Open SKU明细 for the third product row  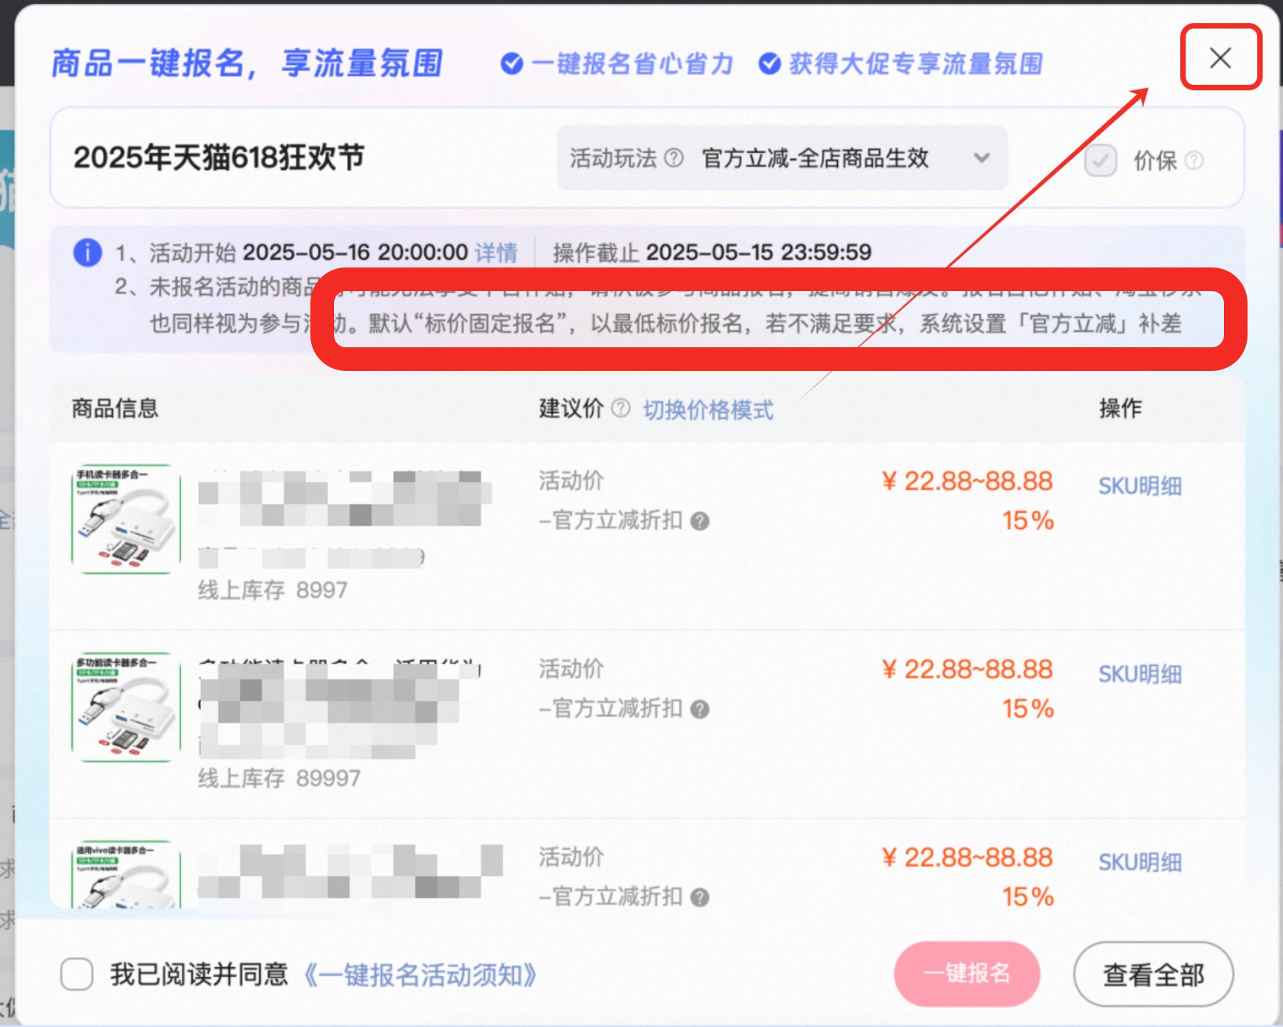1140,862
